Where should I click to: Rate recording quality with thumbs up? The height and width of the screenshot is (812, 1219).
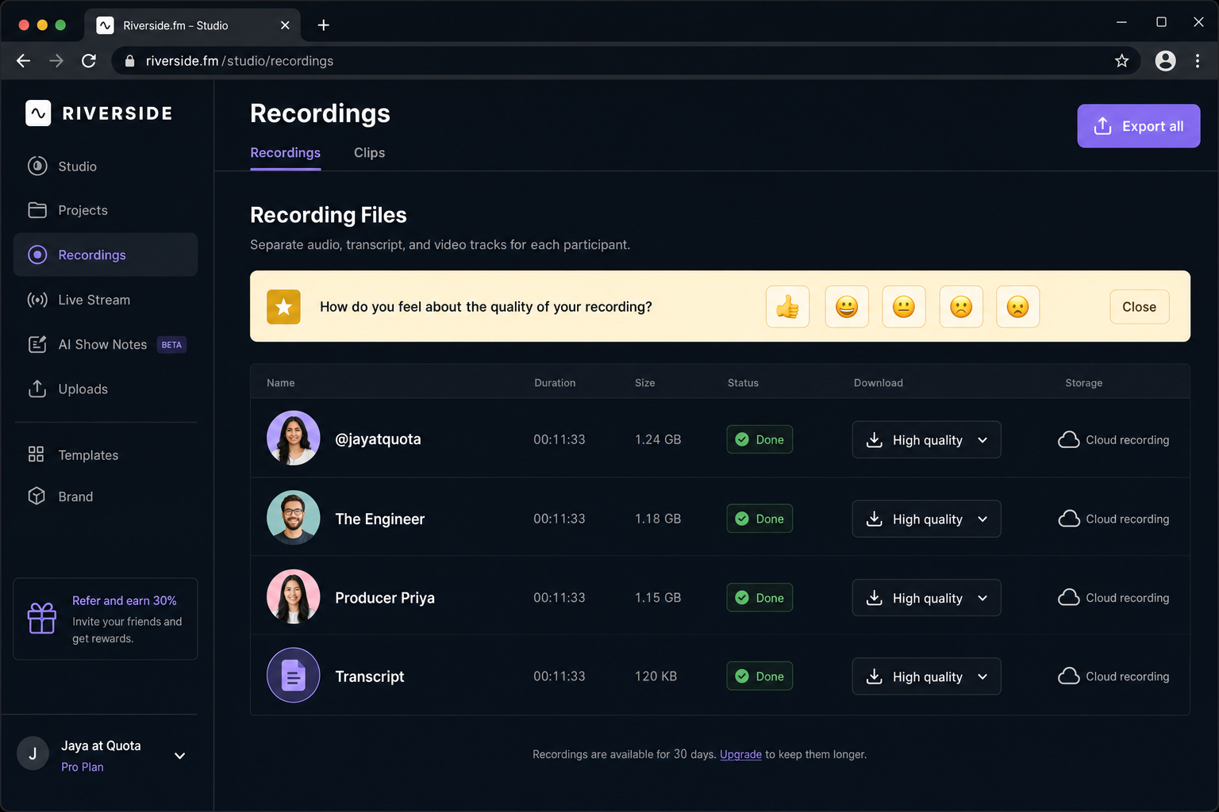(x=787, y=307)
